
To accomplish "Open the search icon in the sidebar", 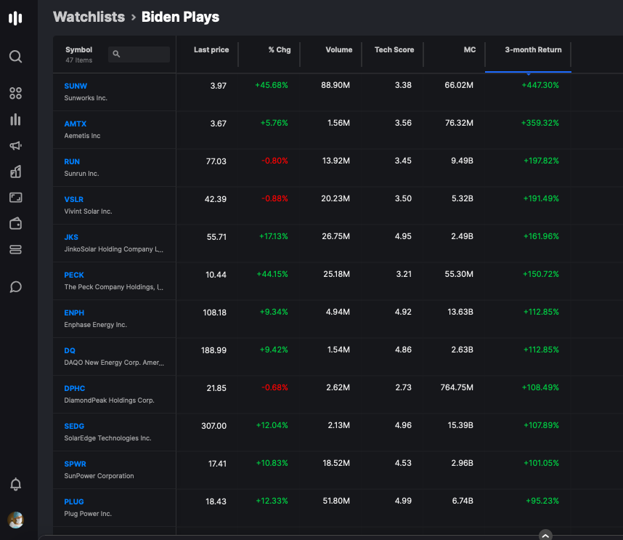I will (x=15, y=57).
